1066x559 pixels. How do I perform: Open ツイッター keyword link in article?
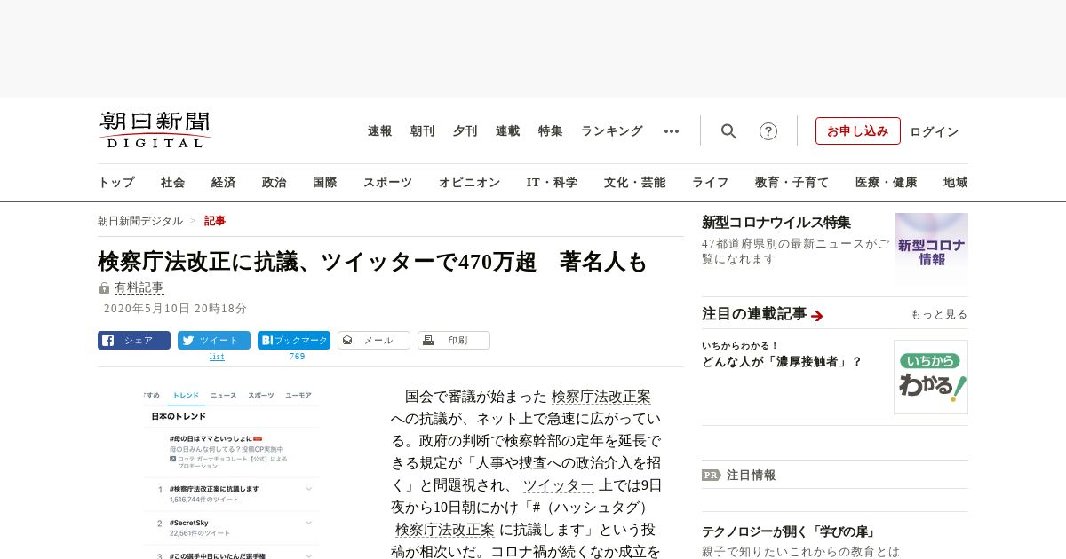(559, 485)
